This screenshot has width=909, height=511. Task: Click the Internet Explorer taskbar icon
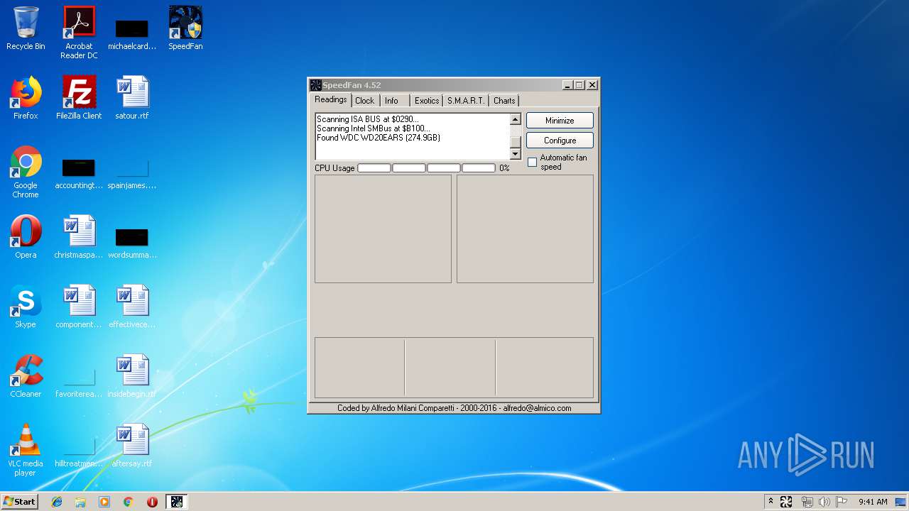click(57, 502)
